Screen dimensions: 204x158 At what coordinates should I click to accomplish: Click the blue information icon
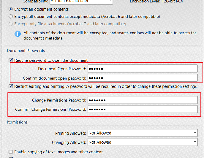point(18,33)
